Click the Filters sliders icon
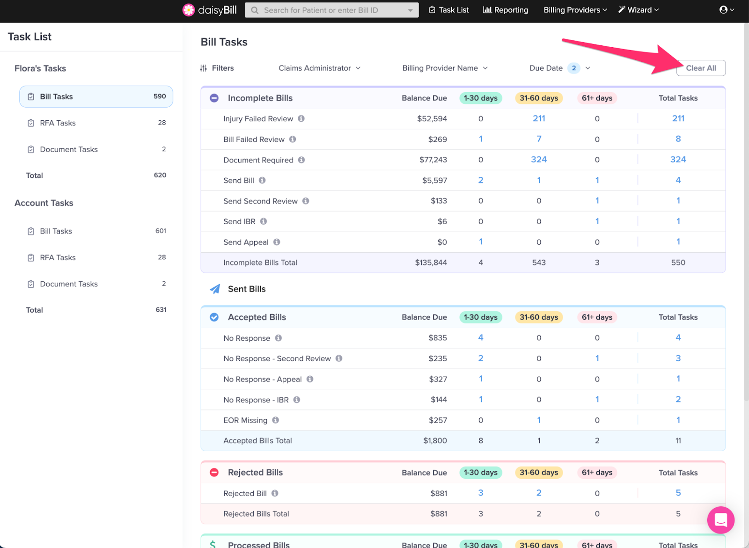Screen dimensions: 749x548 point(204,68)
